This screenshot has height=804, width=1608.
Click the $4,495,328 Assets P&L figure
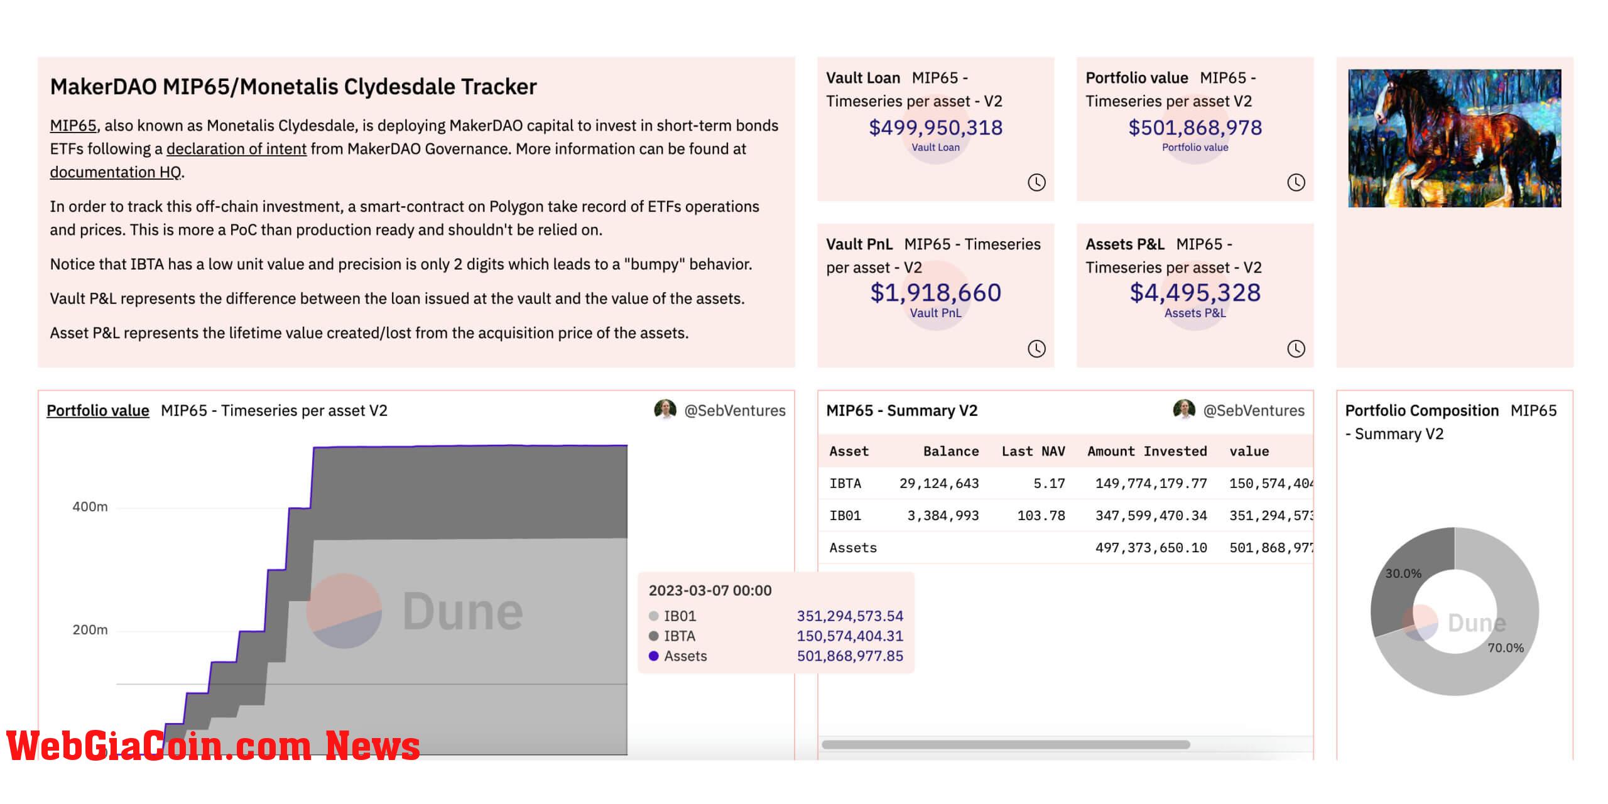[1195, 293]
